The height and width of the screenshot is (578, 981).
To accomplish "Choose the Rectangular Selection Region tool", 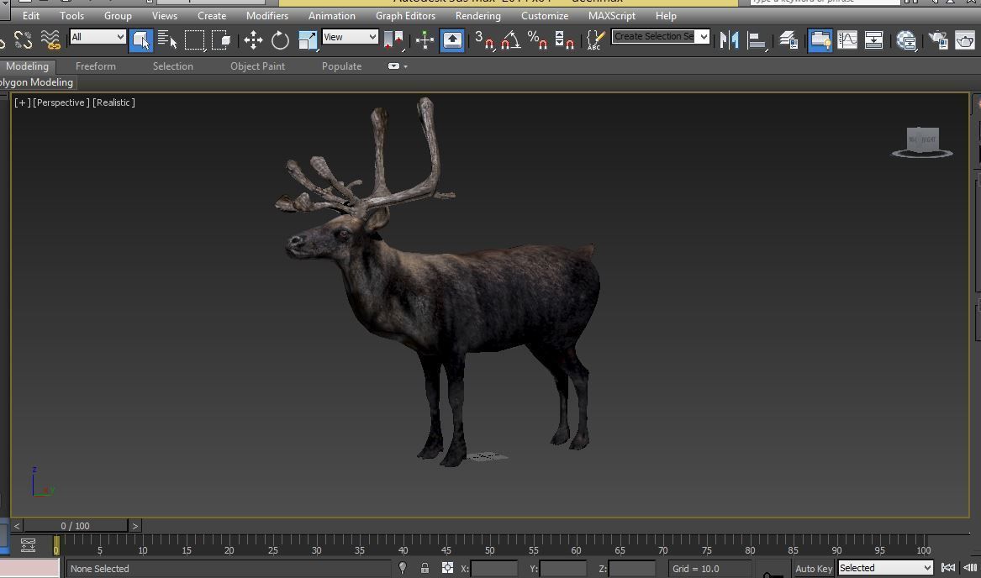I will (x=194, y=40).
